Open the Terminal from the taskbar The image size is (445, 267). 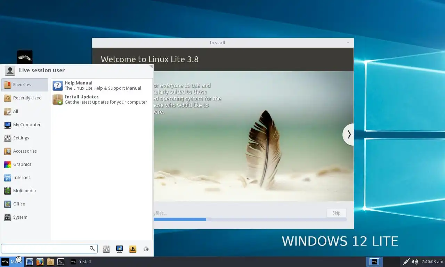pos(61,262)
